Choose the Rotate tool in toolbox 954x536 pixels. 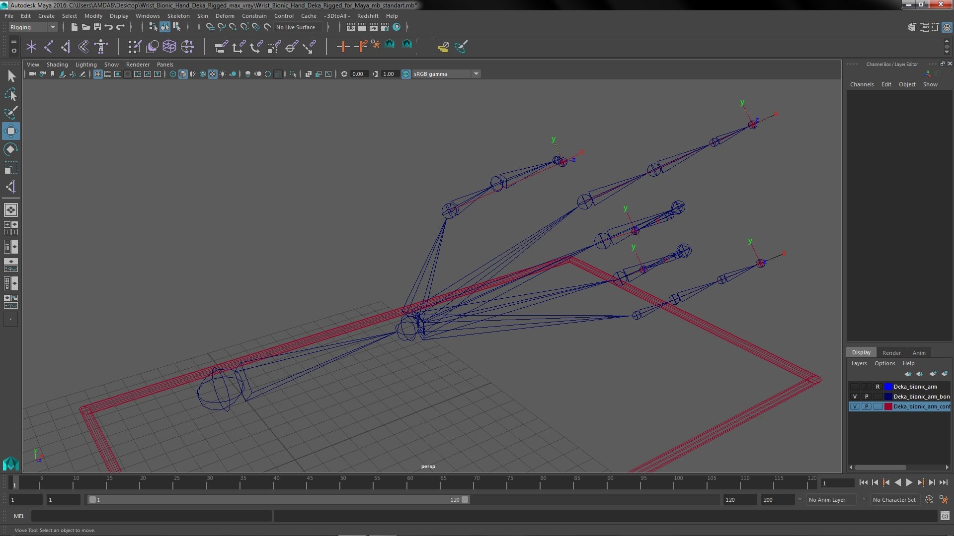click(x=11, y=149)
